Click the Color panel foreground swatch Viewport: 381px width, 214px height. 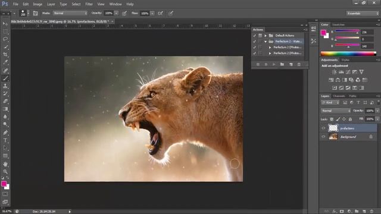[x=323, y=33]
